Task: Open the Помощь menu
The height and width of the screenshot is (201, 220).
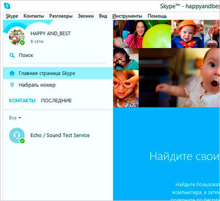Action: pyautogui.click(x=157, y=16)
